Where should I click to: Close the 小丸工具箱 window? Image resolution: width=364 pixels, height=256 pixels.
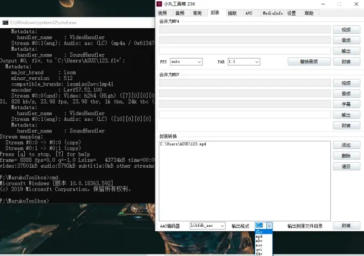click(356, 4)
